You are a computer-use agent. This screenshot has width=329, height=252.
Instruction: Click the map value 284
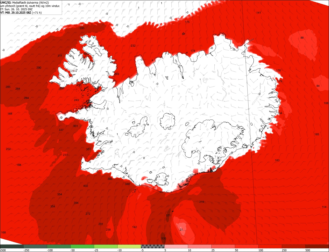tap(26, 98)
